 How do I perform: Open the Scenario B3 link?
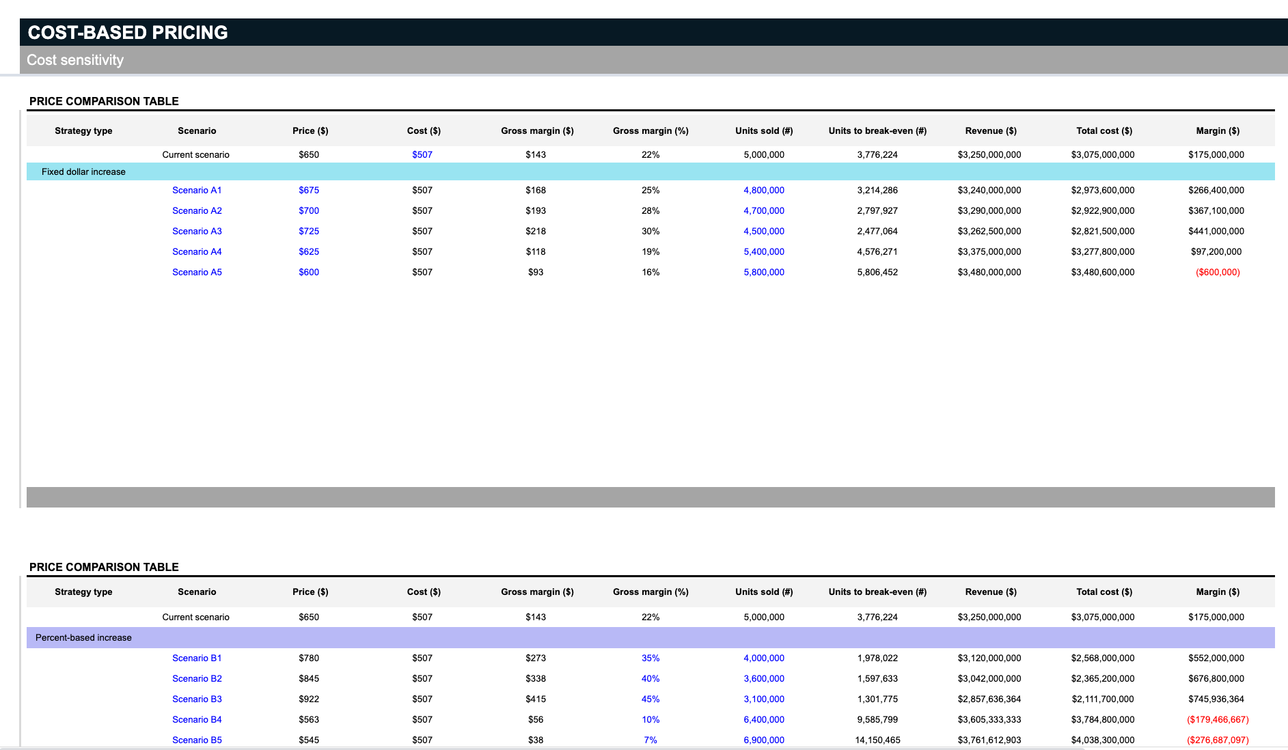[197, 699]
